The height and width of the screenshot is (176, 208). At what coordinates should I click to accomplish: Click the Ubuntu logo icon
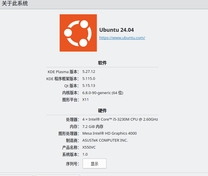pyautogui.click(x=78, y=33)
